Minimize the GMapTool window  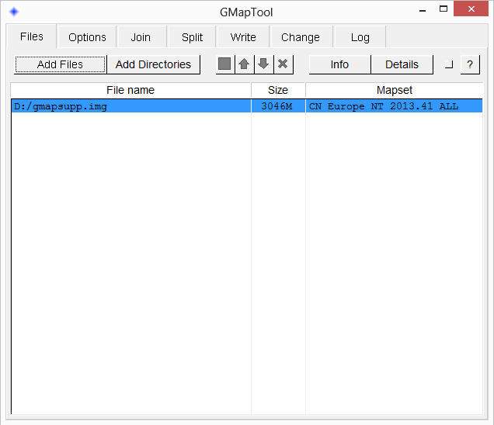(x=423, y=9)
